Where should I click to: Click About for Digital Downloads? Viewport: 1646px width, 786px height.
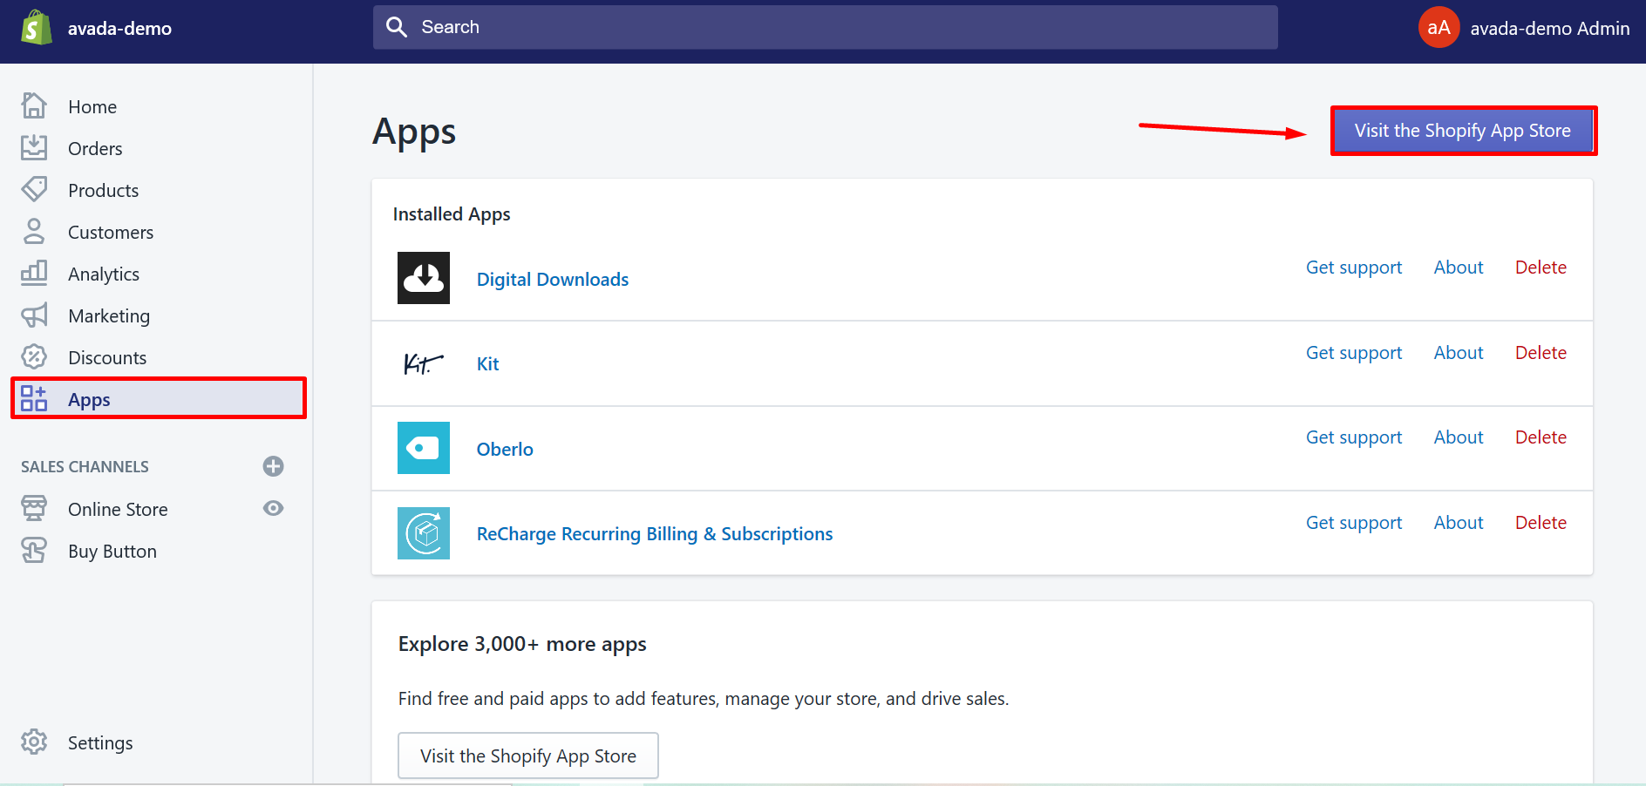point(1459,268)
